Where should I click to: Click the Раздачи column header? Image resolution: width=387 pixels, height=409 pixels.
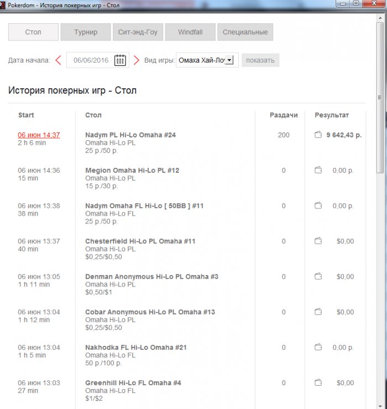[284, 115]
